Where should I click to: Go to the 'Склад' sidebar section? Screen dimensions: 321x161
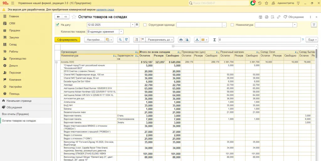(x=13, y=44)
